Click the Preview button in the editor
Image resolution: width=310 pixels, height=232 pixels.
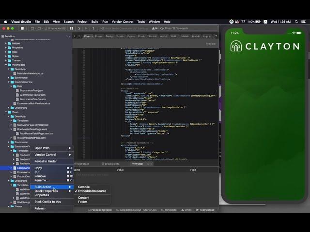point(211,44)
